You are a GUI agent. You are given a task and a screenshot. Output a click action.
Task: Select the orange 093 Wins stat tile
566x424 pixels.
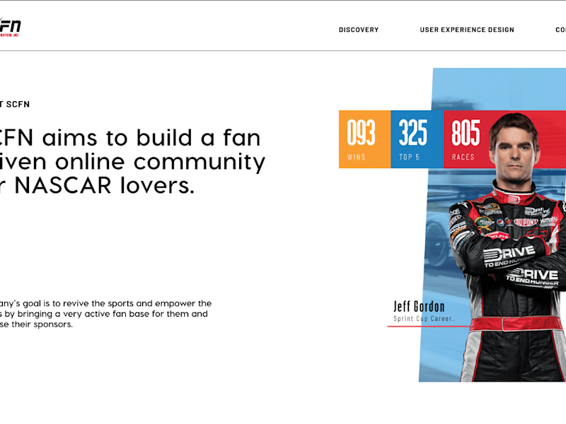[x=364, y=139]
